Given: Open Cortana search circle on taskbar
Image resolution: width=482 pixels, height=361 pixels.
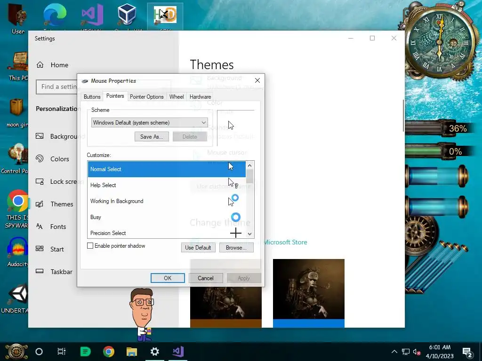Looking at the screenshot, I should (39, 352).
